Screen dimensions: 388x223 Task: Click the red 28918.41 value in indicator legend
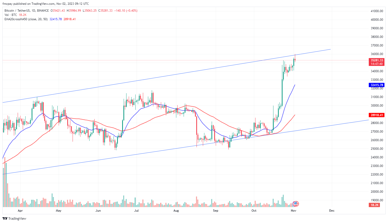70,19
